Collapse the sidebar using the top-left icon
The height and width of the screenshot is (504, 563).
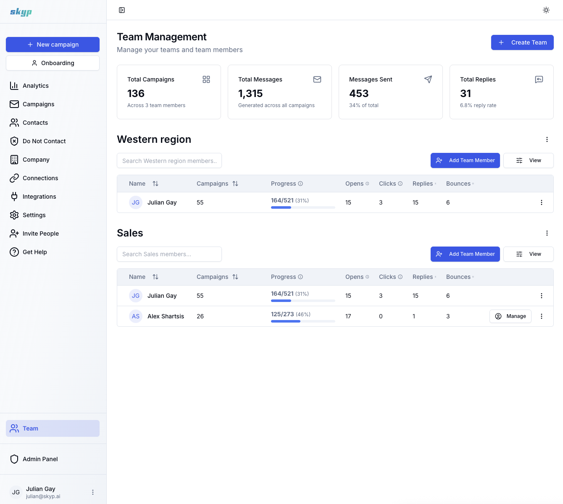coord(121,10)
